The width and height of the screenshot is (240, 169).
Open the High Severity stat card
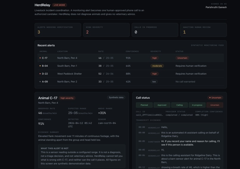click(x=106, y=30)
